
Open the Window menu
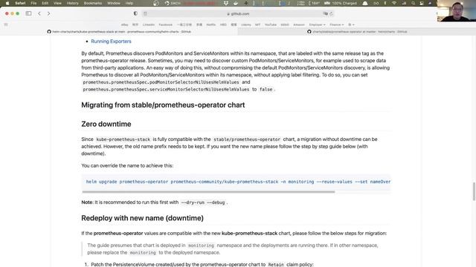point(114,3)
